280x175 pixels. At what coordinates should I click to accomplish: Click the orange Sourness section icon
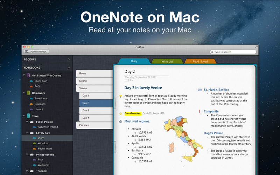(31, 104)
